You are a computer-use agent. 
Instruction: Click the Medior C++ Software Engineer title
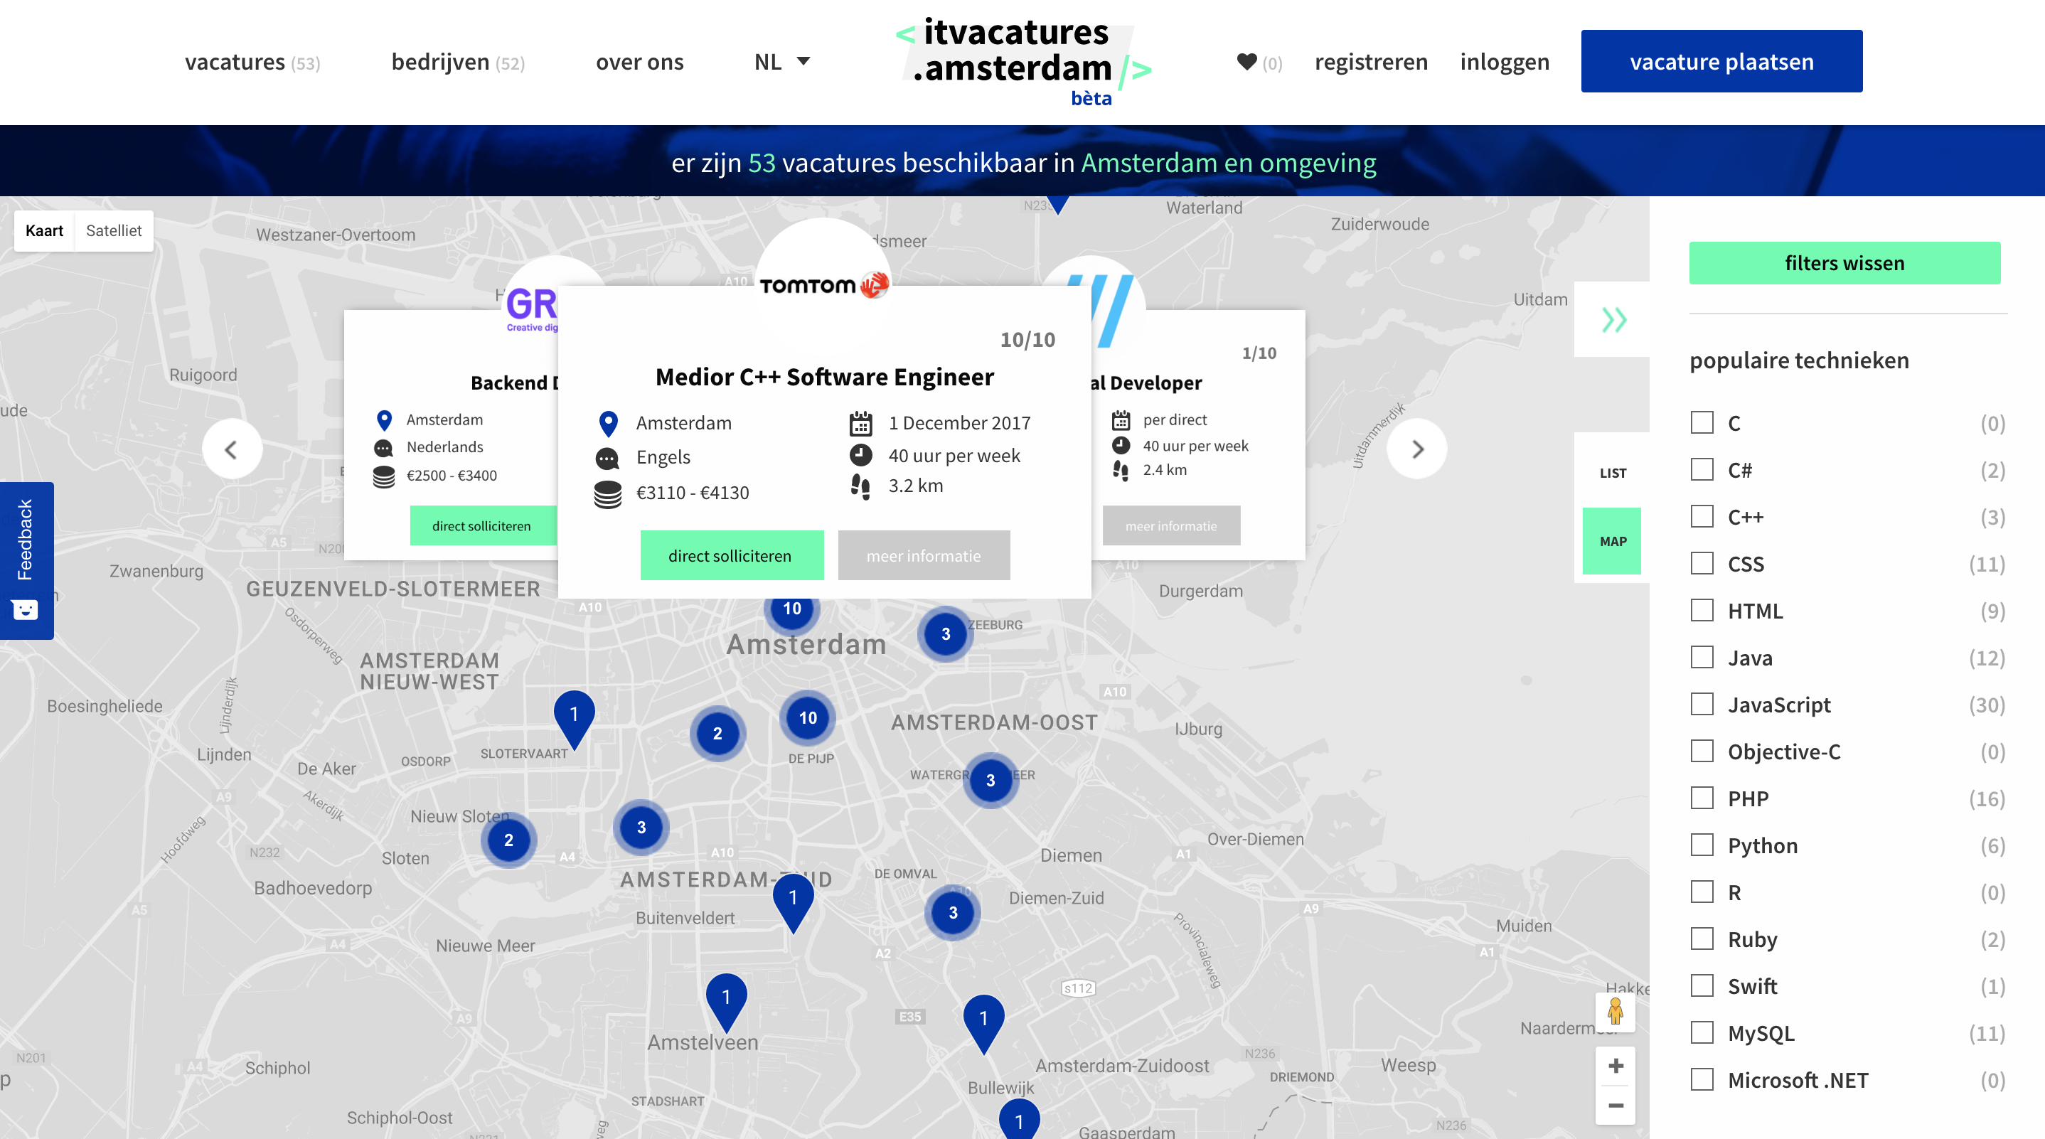click(x=824, y=376)
